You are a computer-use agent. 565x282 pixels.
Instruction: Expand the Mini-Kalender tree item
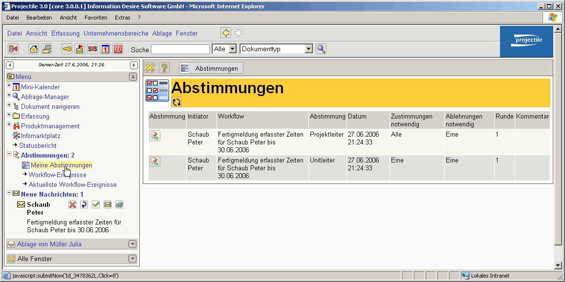(x=8, y=87)
